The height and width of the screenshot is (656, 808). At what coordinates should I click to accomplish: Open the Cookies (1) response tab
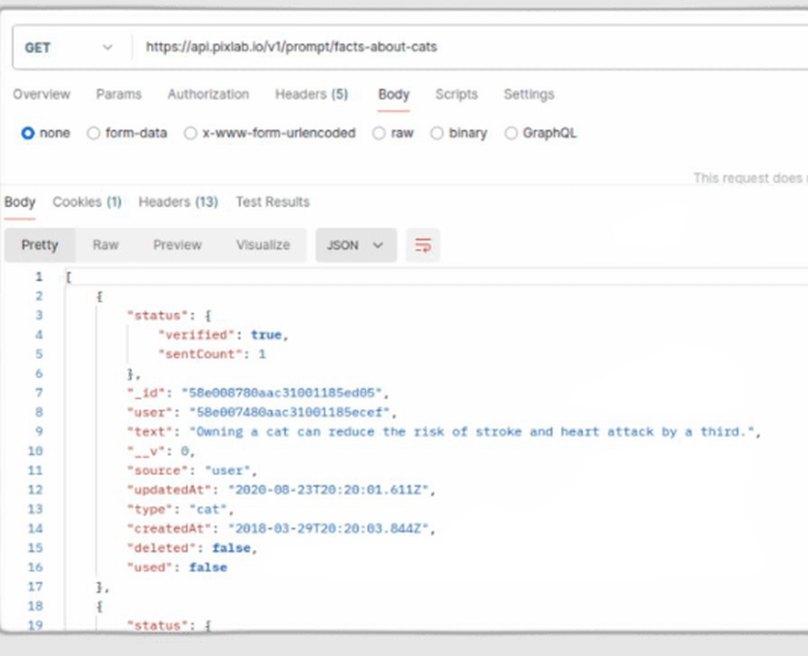[x=87, y=202]
